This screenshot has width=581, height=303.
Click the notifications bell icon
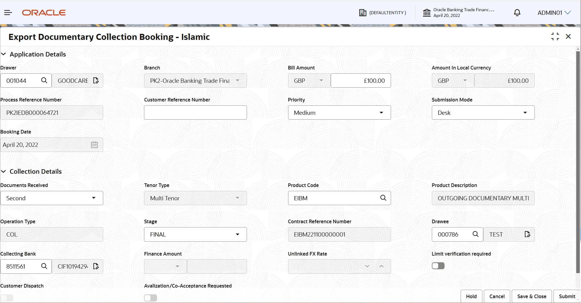(x=517, y=13)
